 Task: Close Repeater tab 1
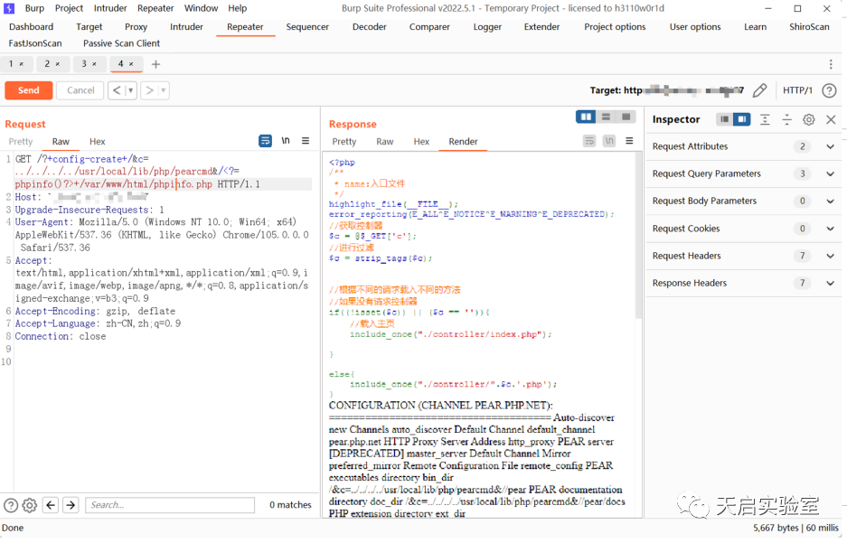22,63
